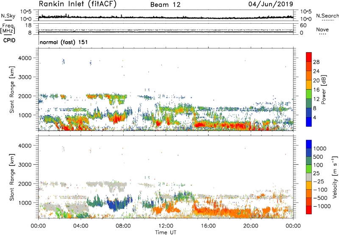This screenshot has height=235, width=339.
Task: Click the blue top of the velocity colorbar
Action: (x=309, y=144)
